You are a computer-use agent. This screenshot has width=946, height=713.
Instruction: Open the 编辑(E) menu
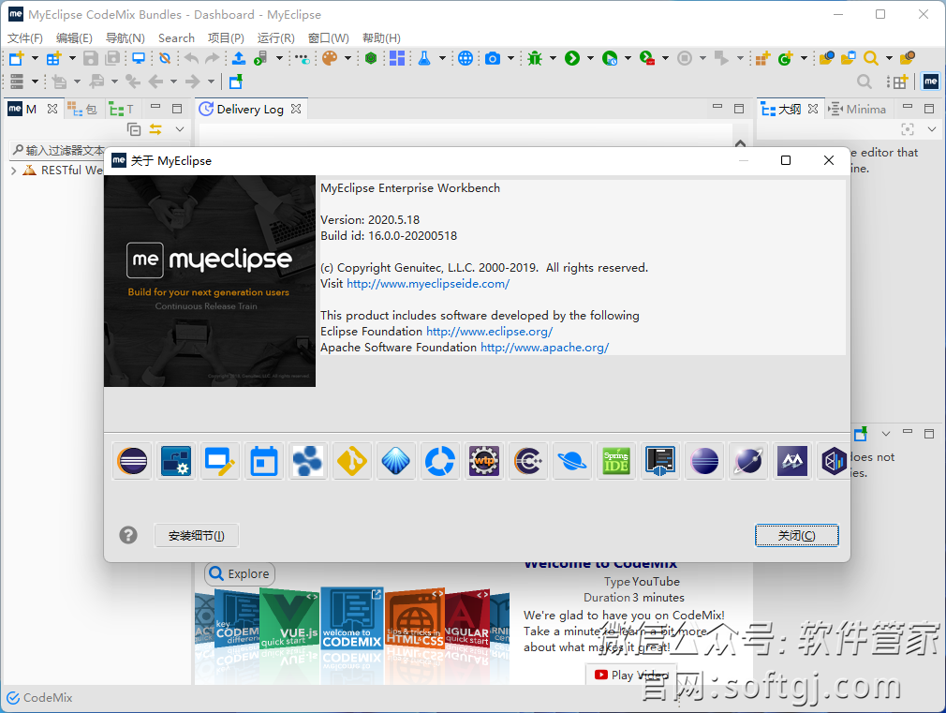[74, 38]
